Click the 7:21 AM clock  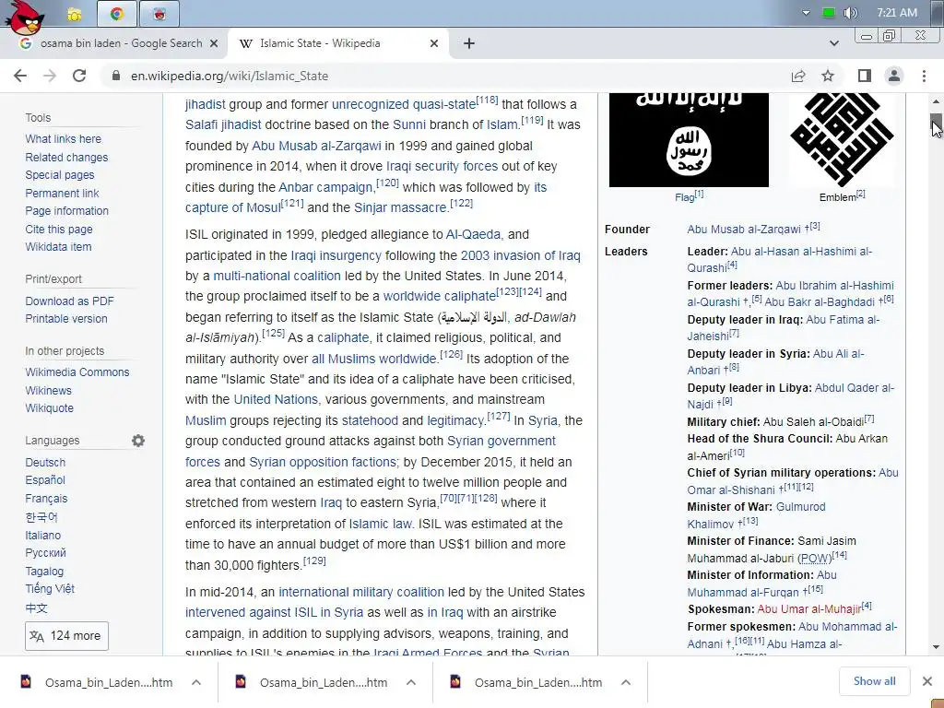point(897,13)
